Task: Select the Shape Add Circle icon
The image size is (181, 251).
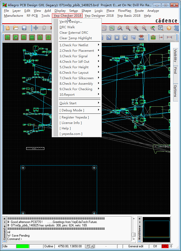Action: [125, 37]
